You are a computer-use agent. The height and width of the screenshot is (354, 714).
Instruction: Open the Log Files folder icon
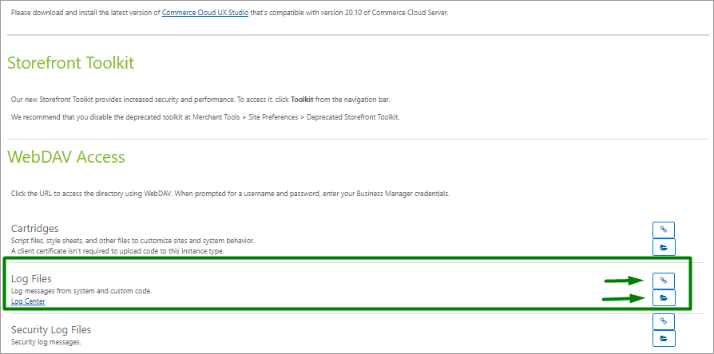tap(664, 298)
